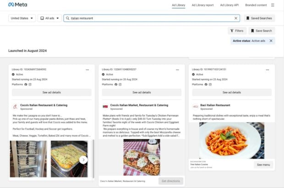Click Started running on 20 Aug 2024 text
Viewport: 284px width, 188px height.
tap(120, 80)
